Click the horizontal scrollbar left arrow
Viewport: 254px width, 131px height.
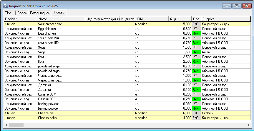point(6,125)
